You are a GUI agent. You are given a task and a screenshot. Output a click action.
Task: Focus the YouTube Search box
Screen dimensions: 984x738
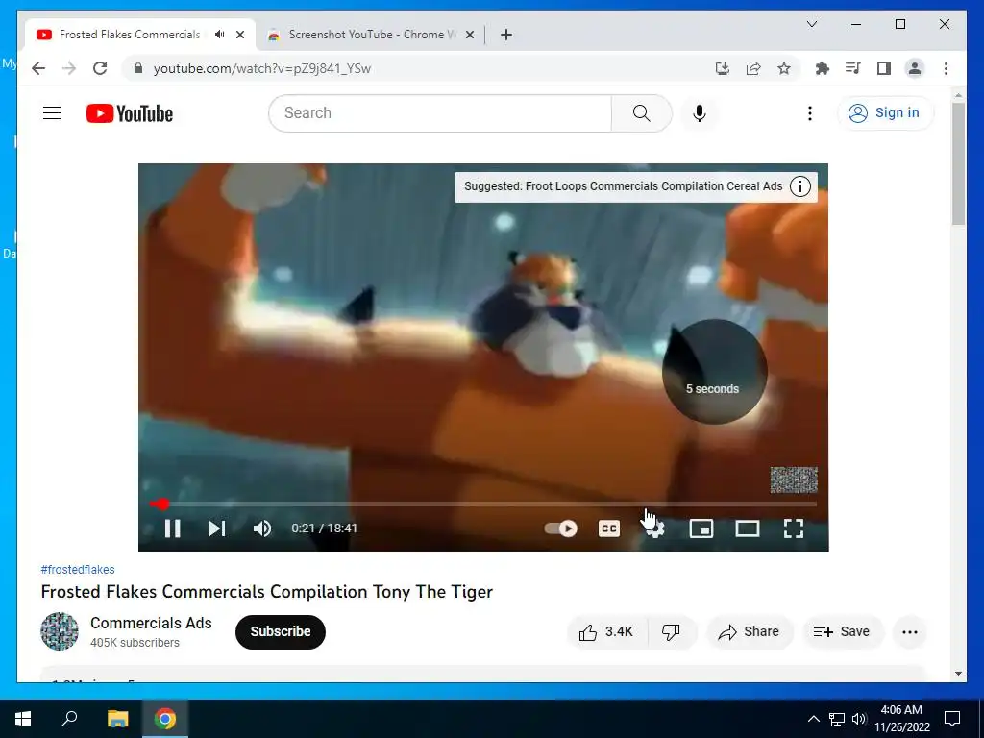440,113
